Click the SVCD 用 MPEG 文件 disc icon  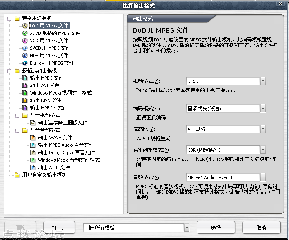pos(25,48)
